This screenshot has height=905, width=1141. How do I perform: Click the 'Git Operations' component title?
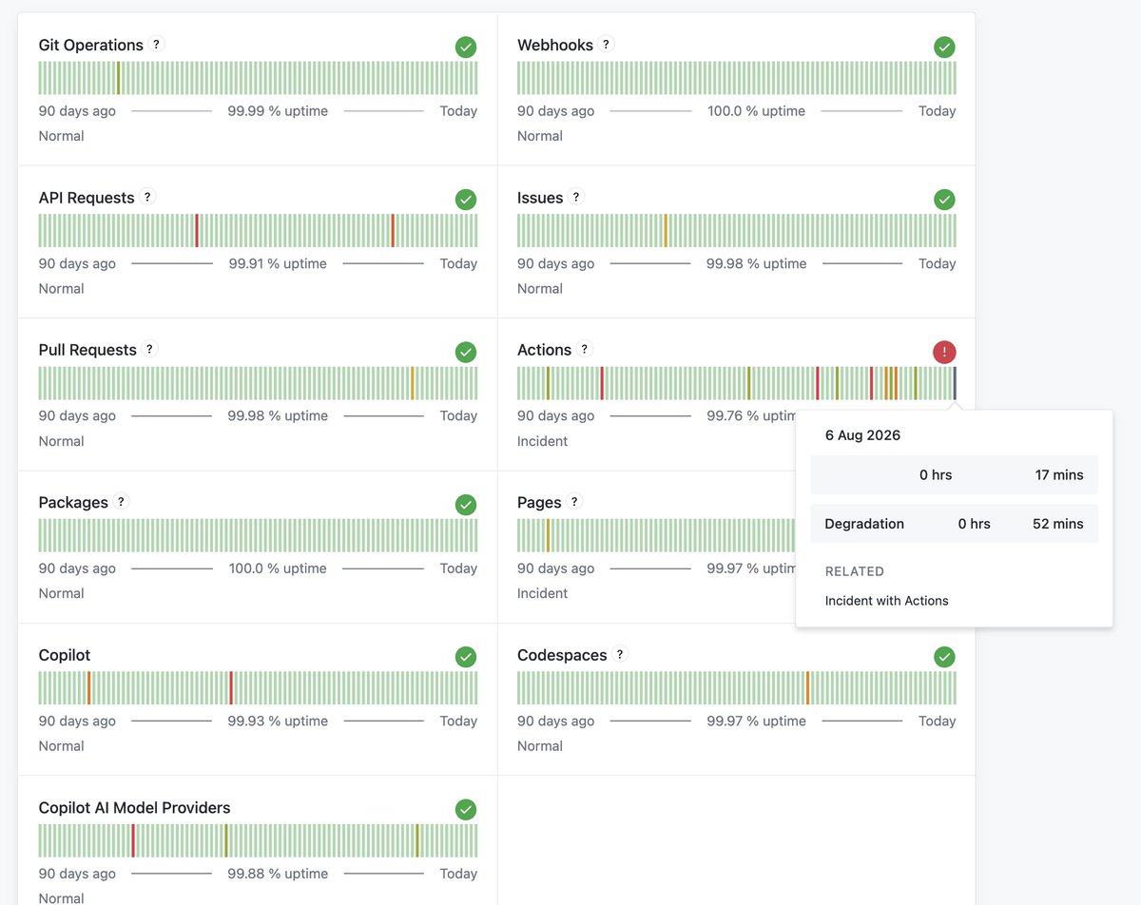[90, 45]
